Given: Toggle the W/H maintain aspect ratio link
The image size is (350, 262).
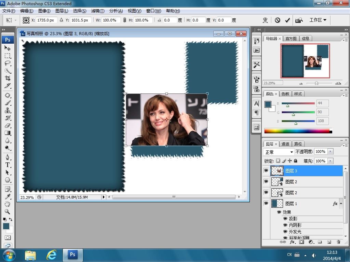Looking at the screenshot, I should click(x=124, y=20).
